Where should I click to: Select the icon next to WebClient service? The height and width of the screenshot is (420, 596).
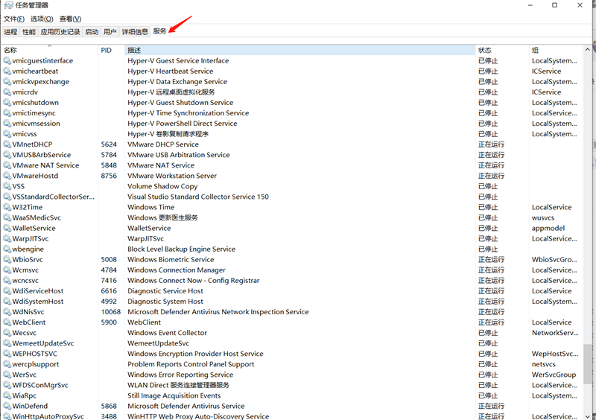[x=7, y=322]
